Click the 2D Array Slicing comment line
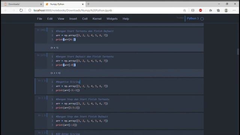The height and width of the screenshot is (135, 240). click(x=68, y=134)
